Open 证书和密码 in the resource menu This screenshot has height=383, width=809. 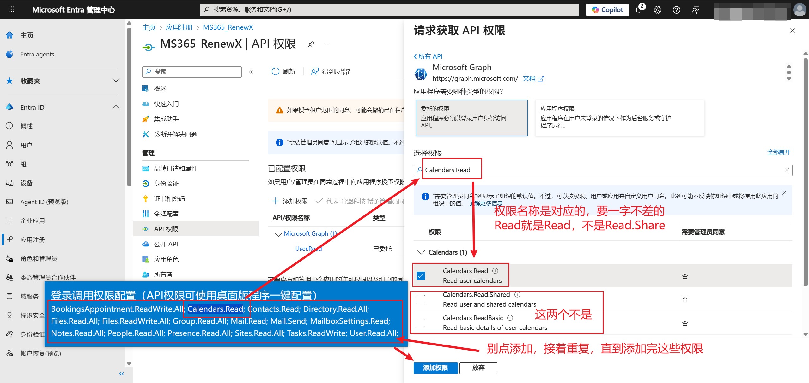tap(169, 199)
